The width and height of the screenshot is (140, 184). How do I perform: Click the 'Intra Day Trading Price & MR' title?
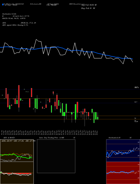click(52, 138)
